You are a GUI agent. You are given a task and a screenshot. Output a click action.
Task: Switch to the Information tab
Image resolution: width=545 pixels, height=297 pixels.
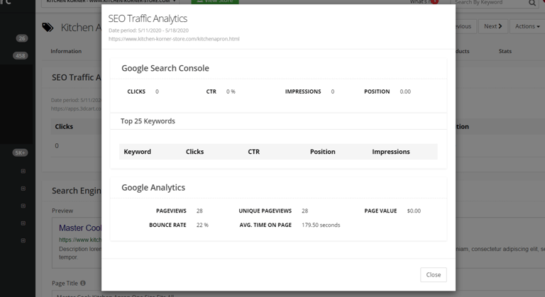pos(66,51)
